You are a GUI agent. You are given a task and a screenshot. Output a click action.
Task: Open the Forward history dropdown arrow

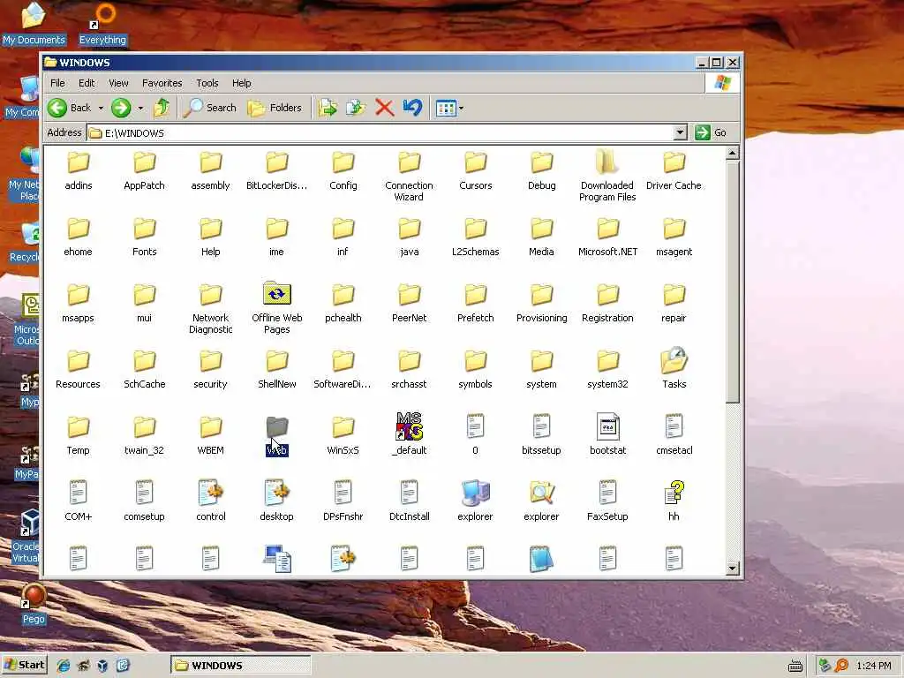[140, 108]
